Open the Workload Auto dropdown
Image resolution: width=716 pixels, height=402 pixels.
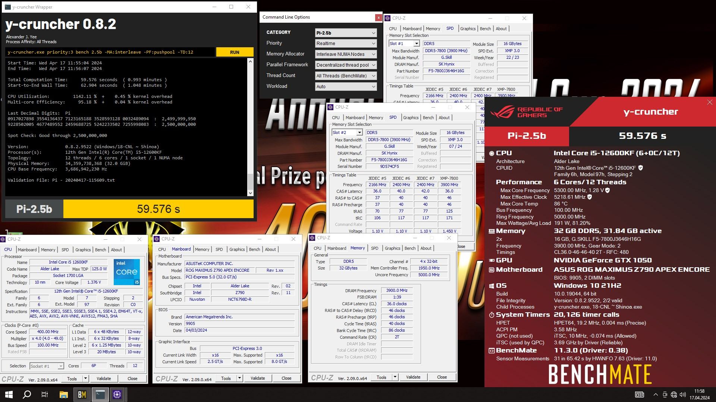[346, 87]
